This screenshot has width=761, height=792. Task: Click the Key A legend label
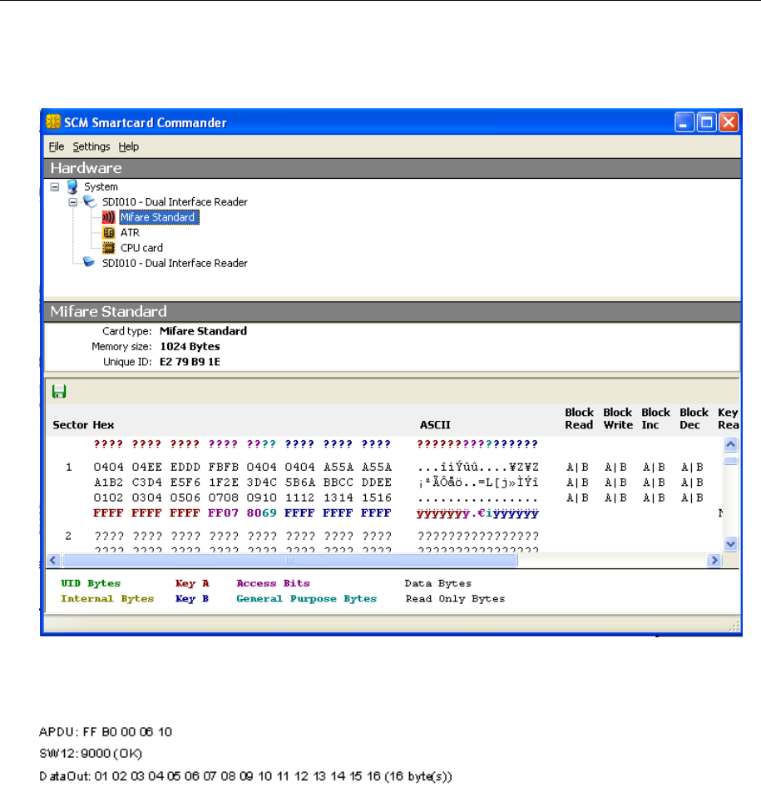192,583
